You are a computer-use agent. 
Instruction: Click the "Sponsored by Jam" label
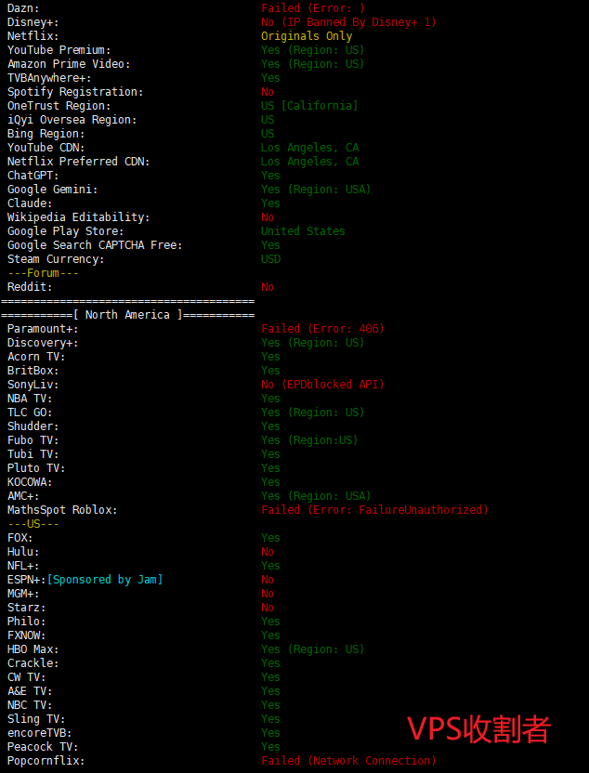click(105, 580)
